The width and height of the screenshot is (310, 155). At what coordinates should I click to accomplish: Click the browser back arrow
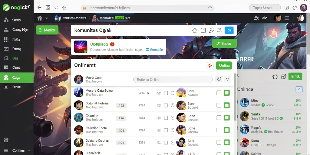(40, 8)
